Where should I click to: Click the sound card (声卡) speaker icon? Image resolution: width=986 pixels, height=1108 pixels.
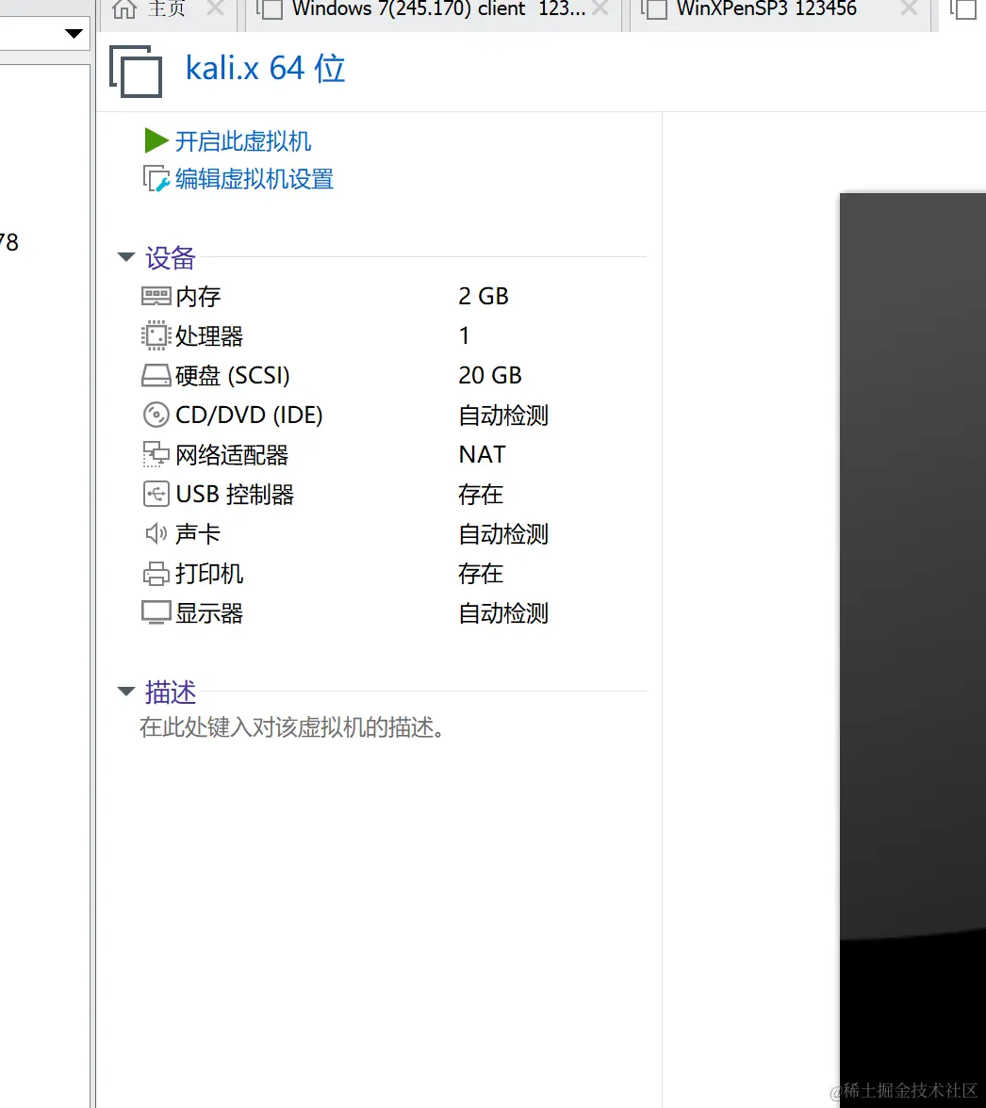coord(156,533)
